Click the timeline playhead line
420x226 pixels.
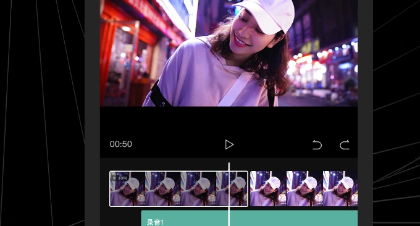pos(229,194)
